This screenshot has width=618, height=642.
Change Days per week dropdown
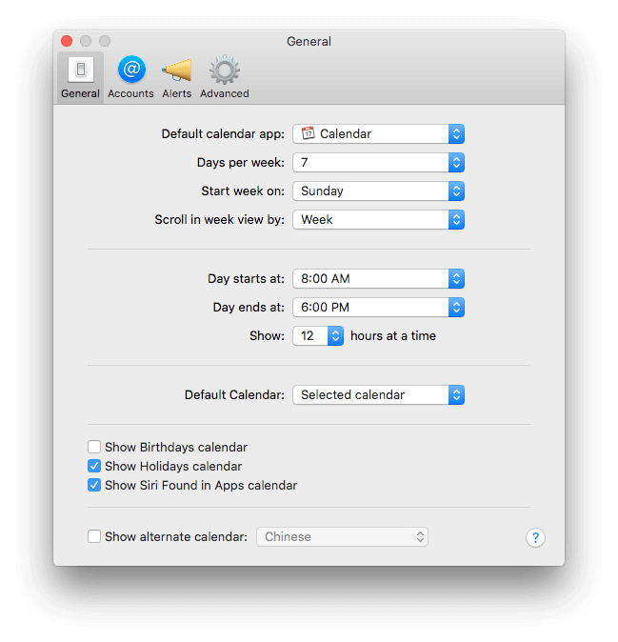click(379, 163)
